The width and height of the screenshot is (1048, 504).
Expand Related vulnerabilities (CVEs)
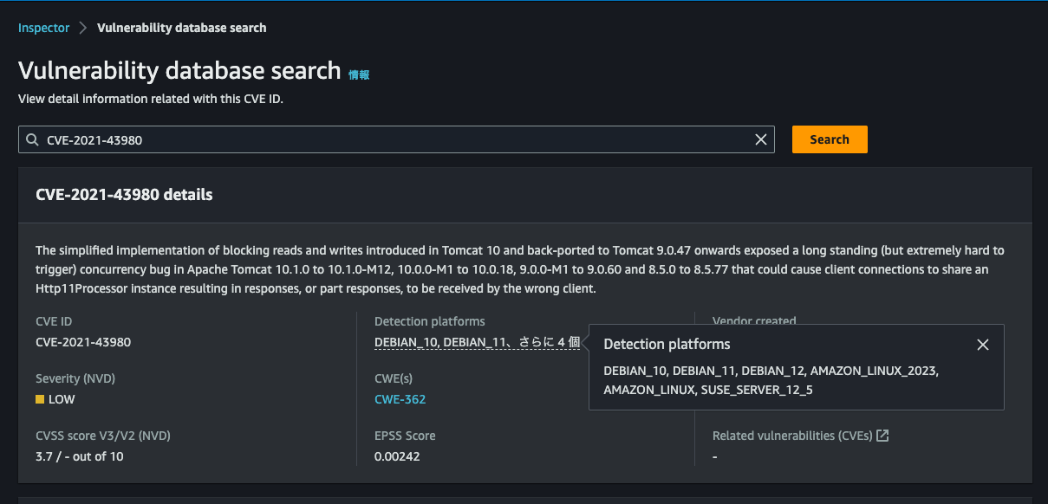click(x=793, y=435)
